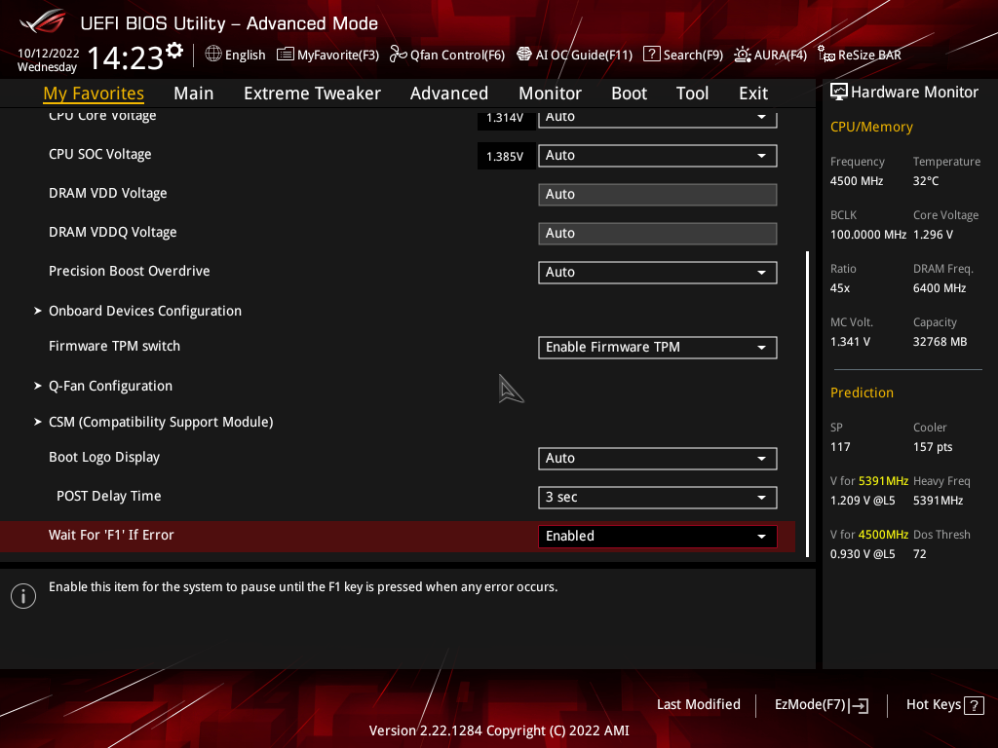Open POST Delay Time dropdown
Viewport: 998px width, 748px height.
[x=658, y=498]
